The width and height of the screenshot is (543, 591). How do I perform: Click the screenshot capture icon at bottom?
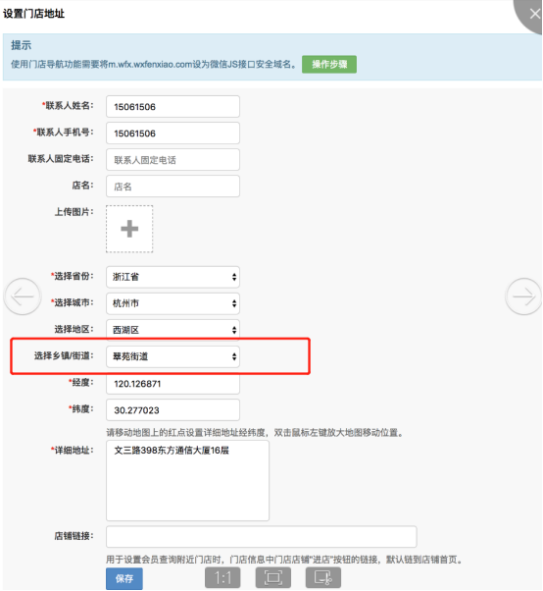[323, 577]
